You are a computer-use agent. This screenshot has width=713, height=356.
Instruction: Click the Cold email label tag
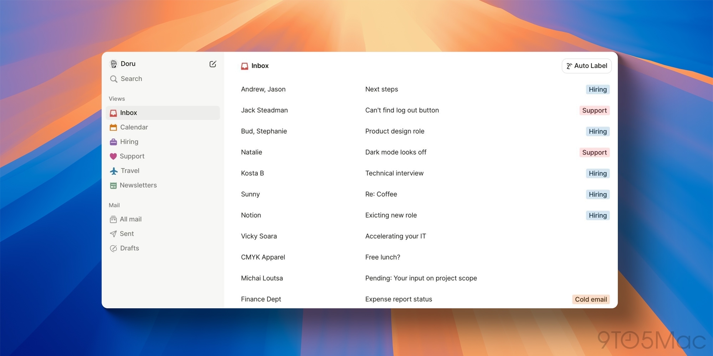(x=590, y=299)
